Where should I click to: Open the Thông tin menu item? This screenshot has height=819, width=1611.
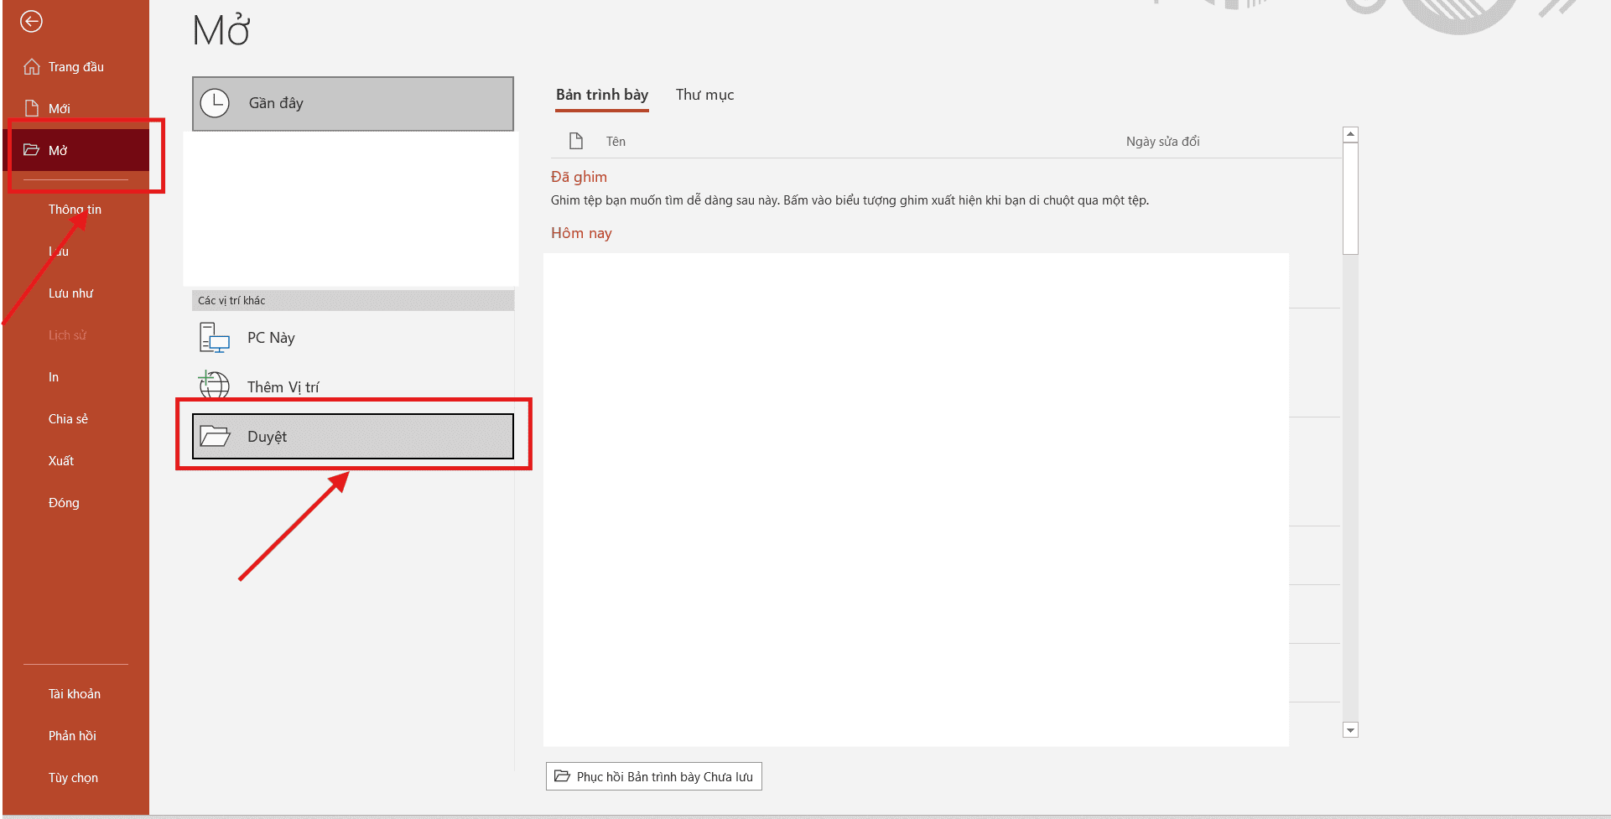[x=75, y=210]
